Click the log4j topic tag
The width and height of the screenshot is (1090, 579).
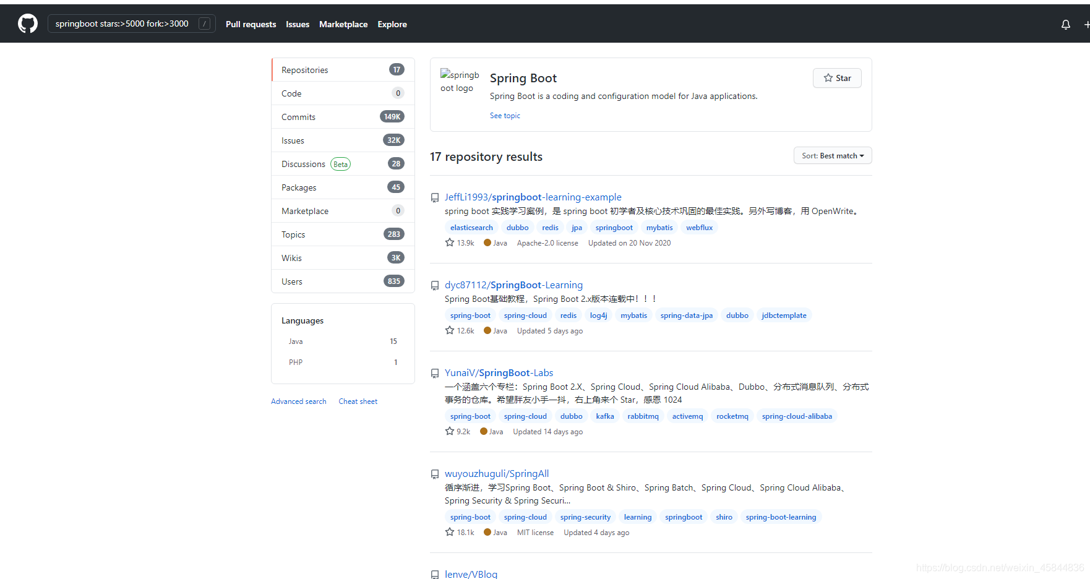(598, 315)
